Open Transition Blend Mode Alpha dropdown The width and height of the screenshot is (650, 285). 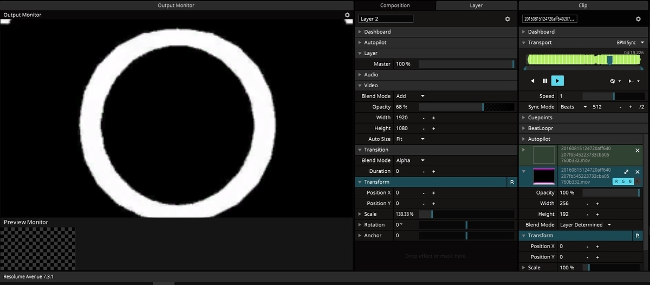point(411,160)
